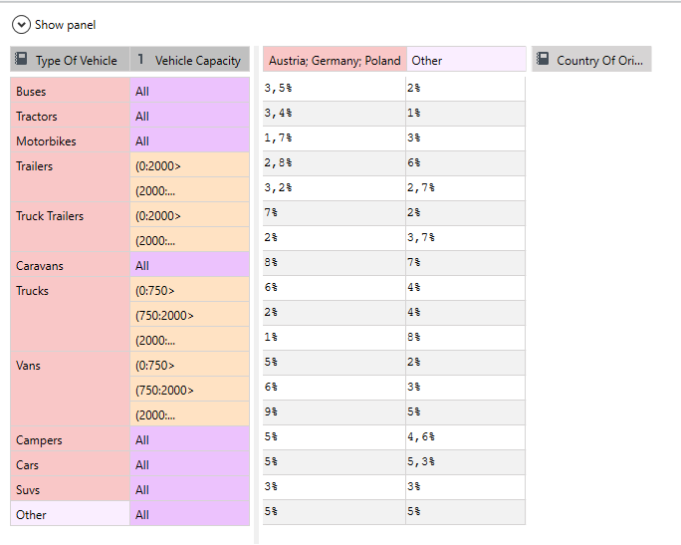Image resolution: width=681 pixels, height=545 pixels.
Task: Click the All capacity for Tractors
Action: (190, 116)
